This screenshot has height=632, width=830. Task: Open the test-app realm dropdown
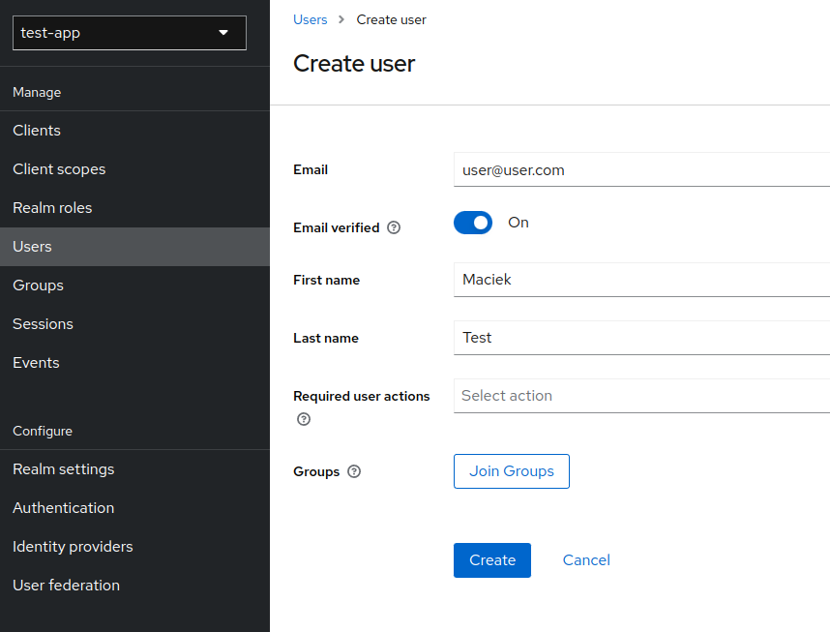coord(130,33)
